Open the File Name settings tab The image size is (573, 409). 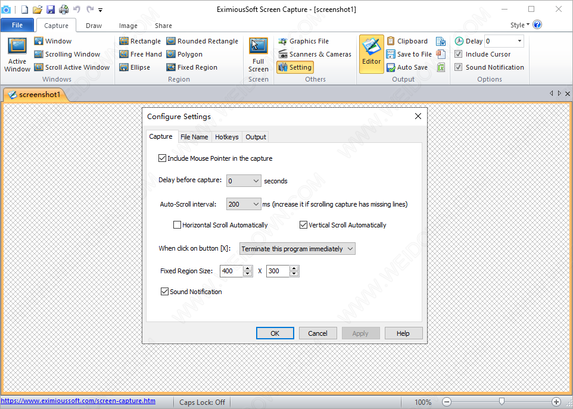click(x=194, y=137)
